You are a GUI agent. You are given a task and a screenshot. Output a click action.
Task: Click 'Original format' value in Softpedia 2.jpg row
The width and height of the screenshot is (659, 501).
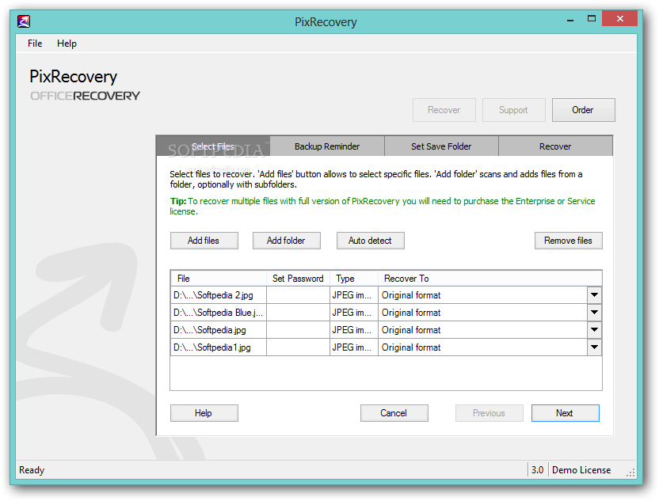coord(411,295)
